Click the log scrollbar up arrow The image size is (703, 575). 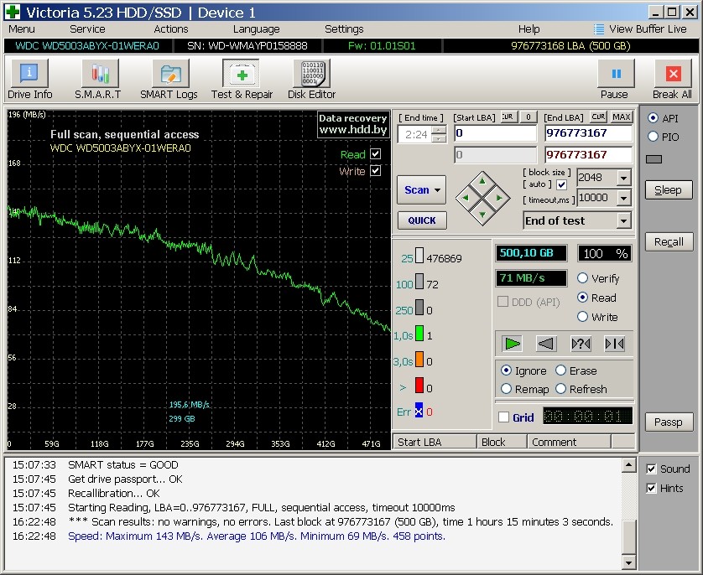pyautogui.click(x=628, y=466)
